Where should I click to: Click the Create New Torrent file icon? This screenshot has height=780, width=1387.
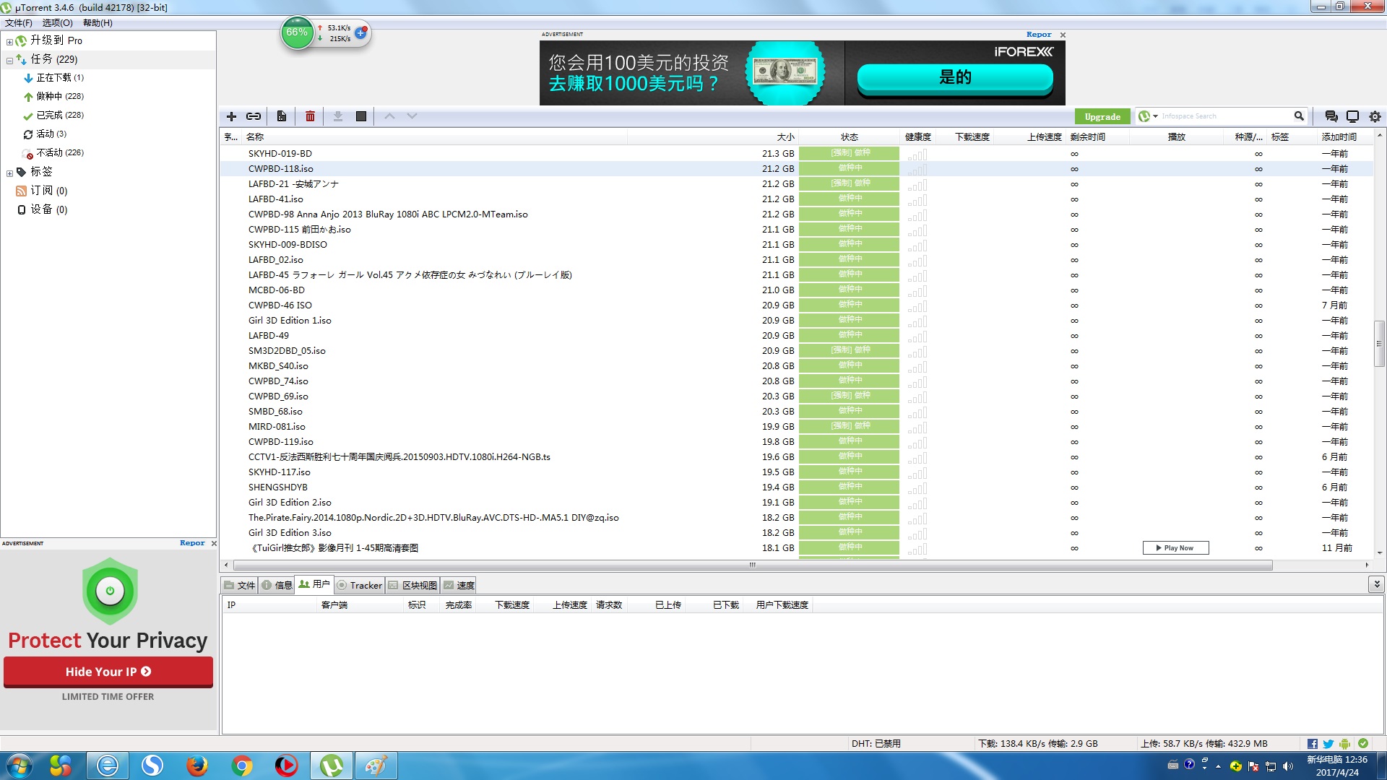282,116
